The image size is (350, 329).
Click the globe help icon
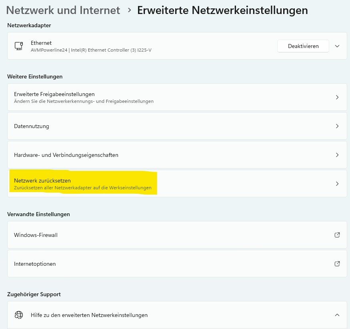(19, 315)
